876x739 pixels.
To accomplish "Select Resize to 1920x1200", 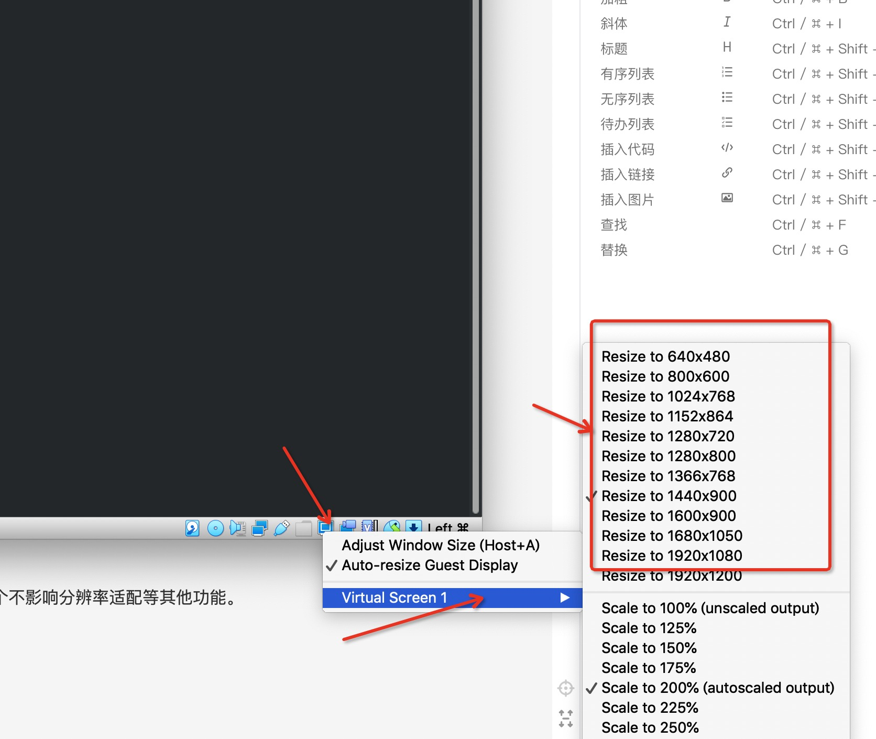I will click(716, 576).
